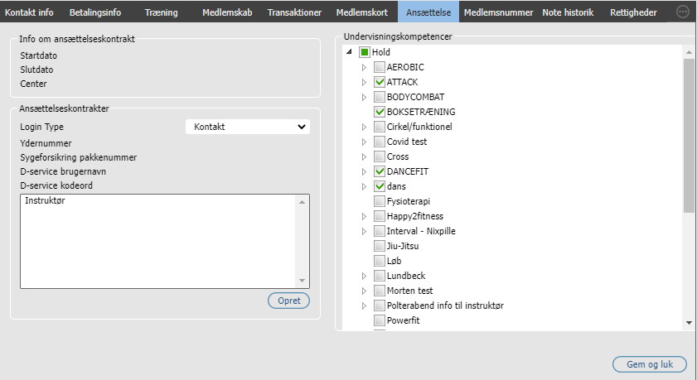
Task: Collapse the Hold tree node
Action: pyautogui.click(x=350, y=52)
